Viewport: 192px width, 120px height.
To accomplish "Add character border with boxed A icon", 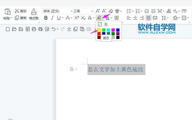I will [x=117, y=18].
